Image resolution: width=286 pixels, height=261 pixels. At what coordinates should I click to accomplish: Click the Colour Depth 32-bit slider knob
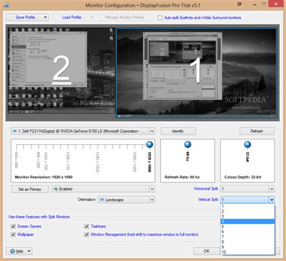(x=247, y=144)
